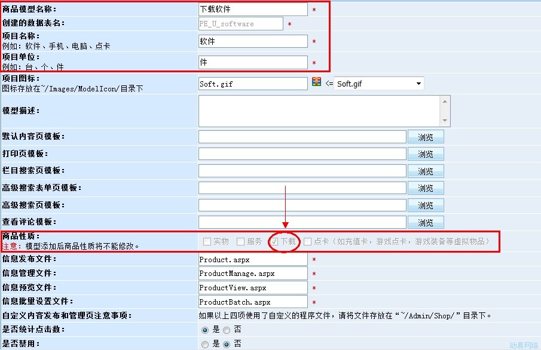Click the 商品模型名称 input field
541x350 pixels.
[x=253, y=10]
